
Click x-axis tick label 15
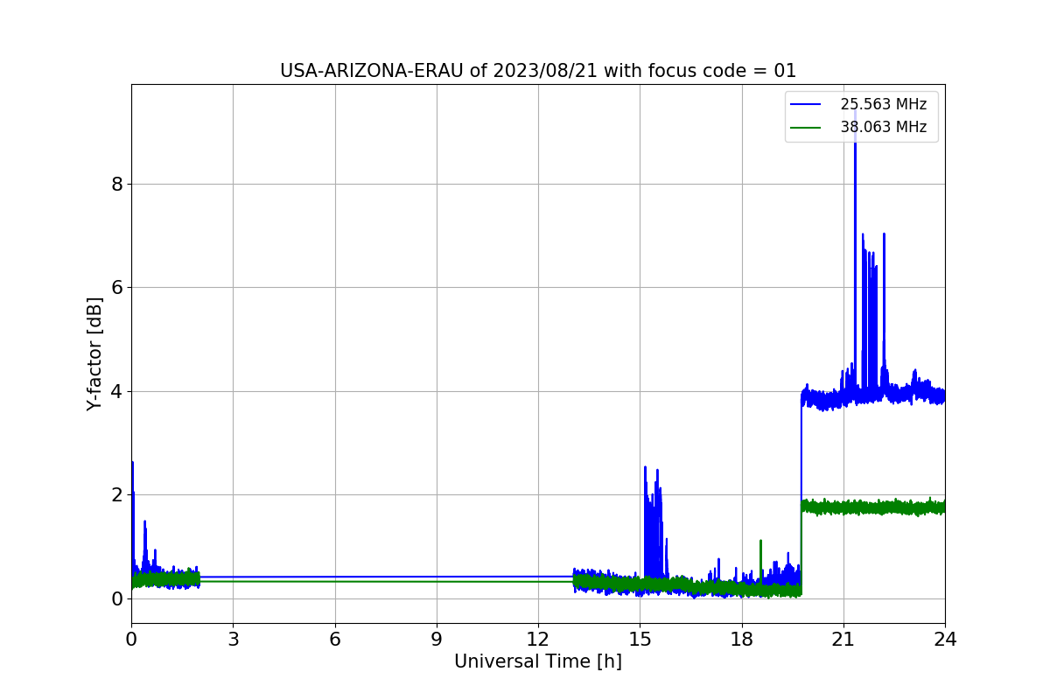click(640, 639)
